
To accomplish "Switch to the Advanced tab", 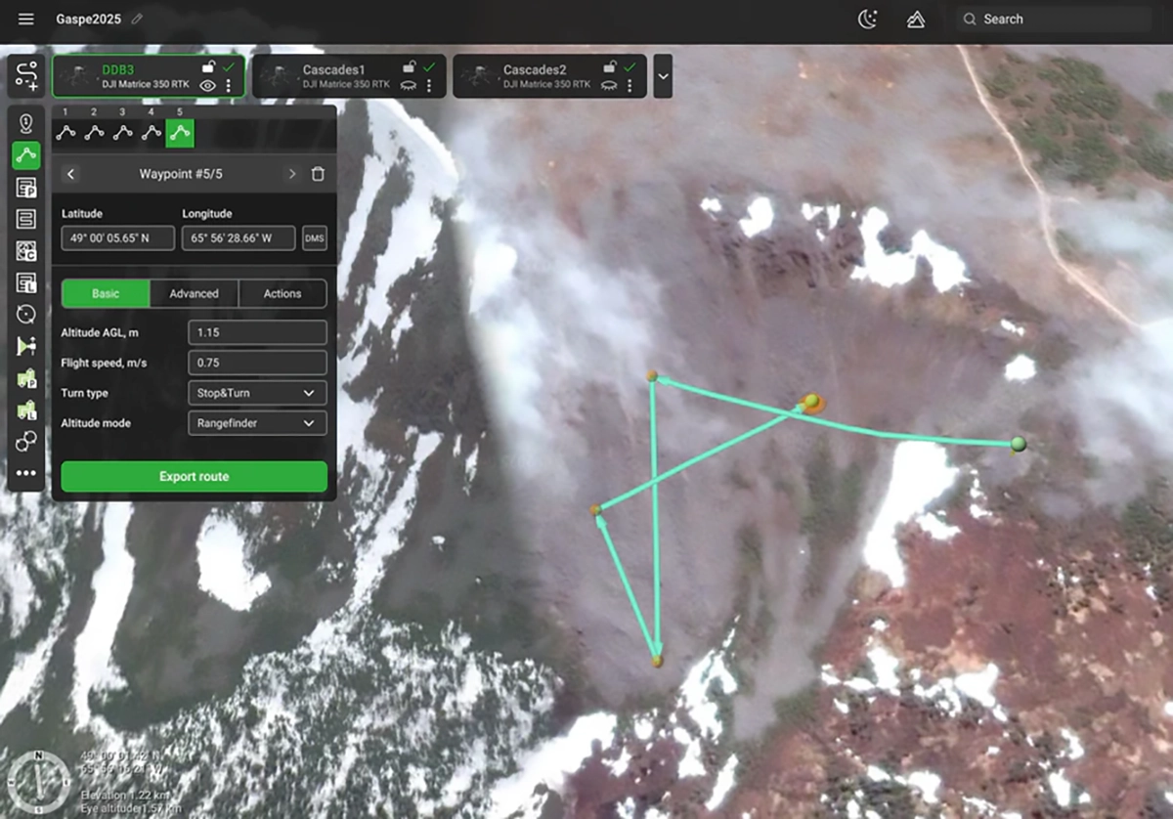I will pyautogui.click(x=194, y=293).
